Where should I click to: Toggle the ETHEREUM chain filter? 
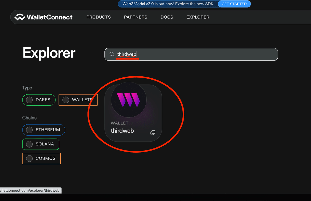44,130
